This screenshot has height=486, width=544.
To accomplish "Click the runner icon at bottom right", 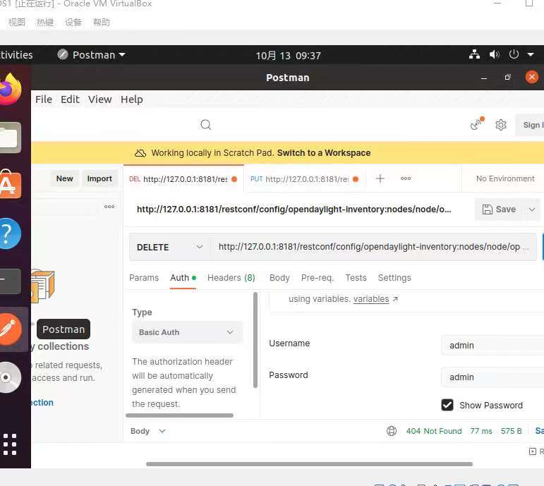I will [x=533, y=451].
